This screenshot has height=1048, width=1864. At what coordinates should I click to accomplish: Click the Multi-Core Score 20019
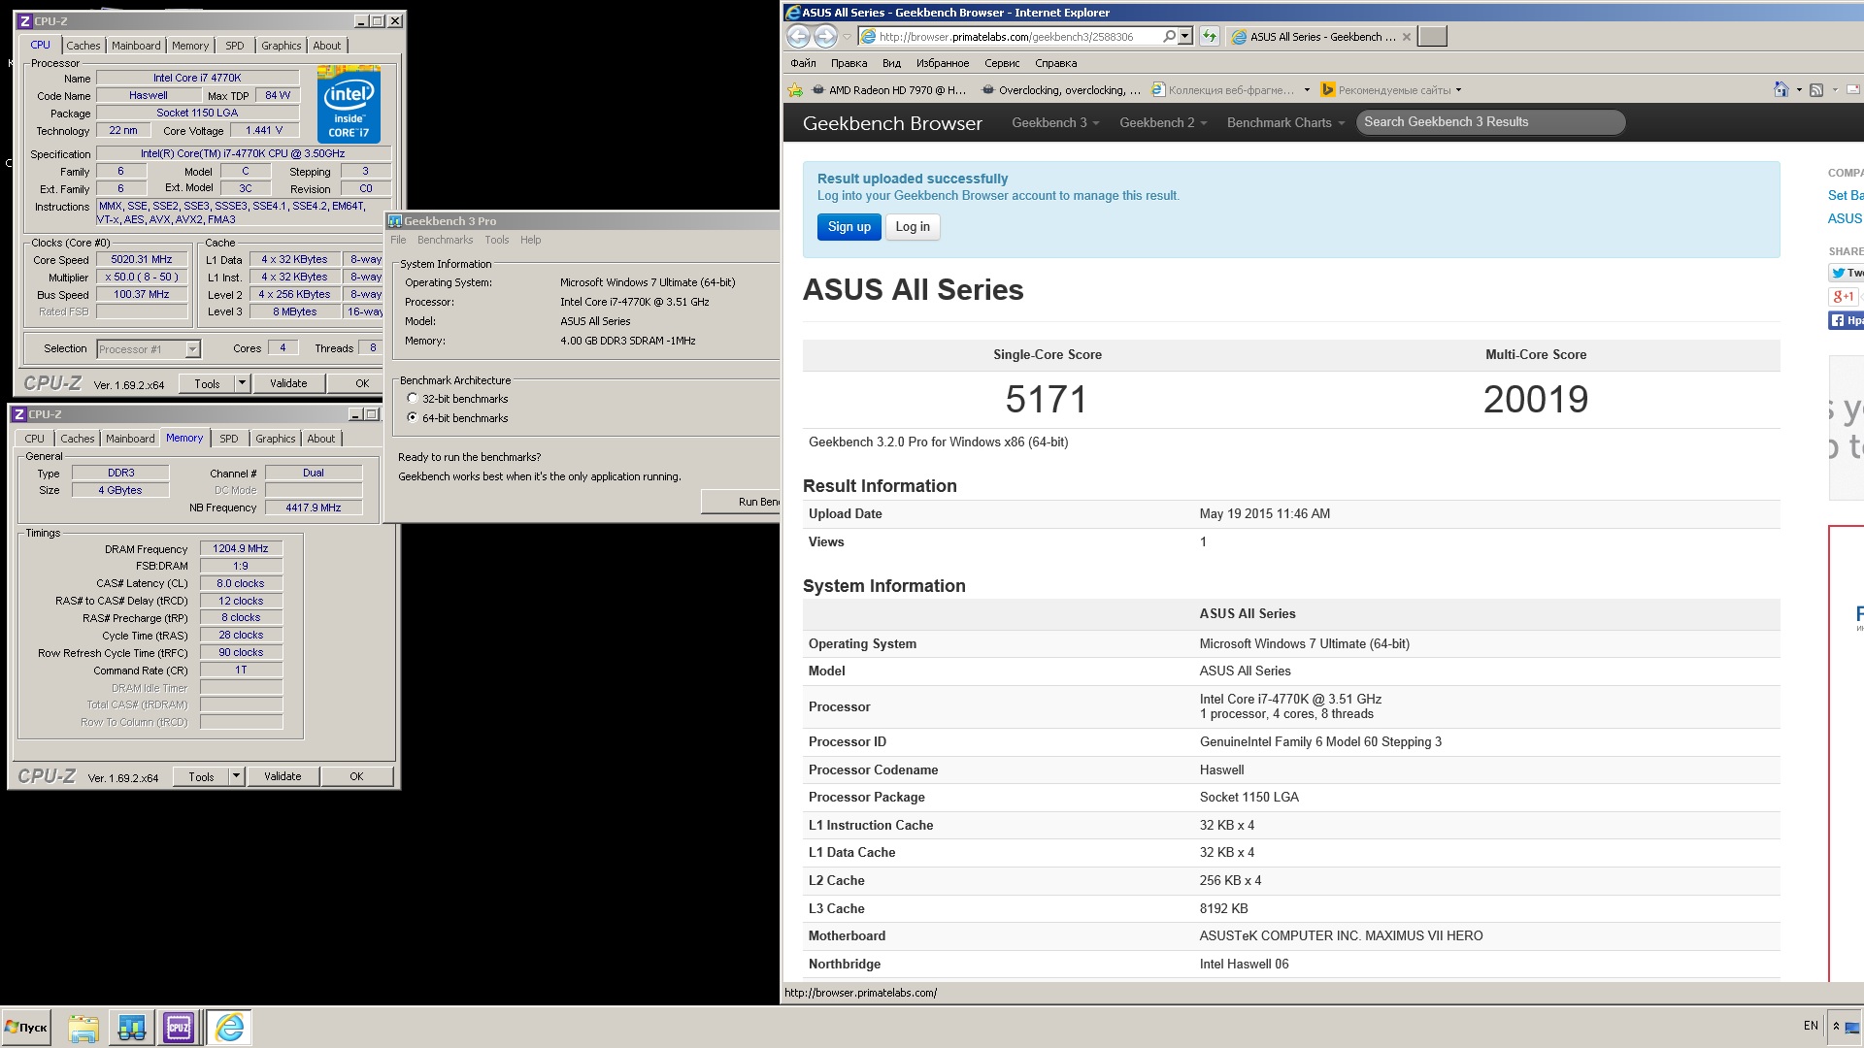click(1536, 399)
